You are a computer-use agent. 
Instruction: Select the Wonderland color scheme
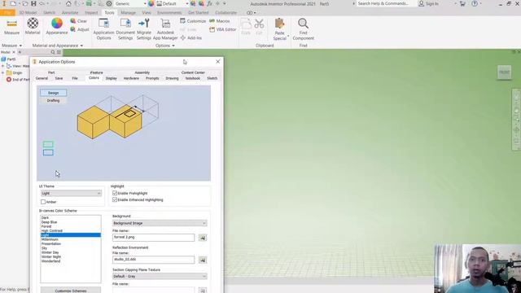click(71, 261)
